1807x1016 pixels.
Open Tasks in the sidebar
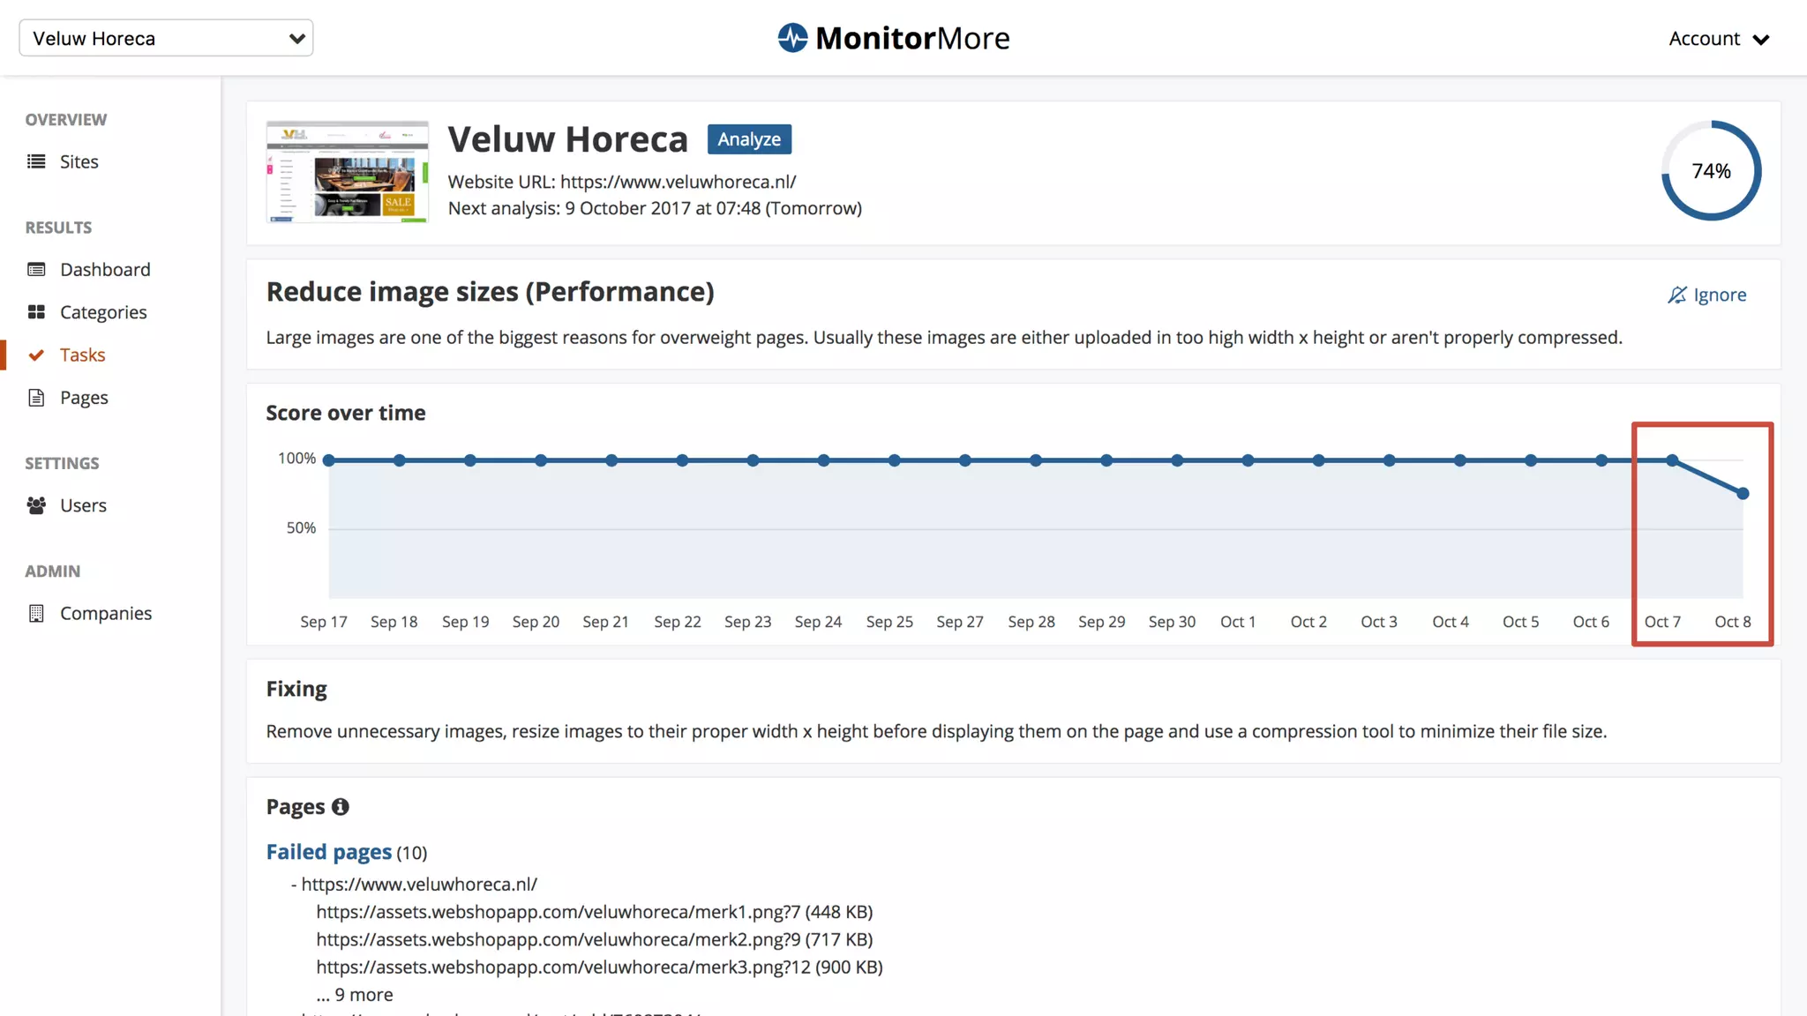82,355
